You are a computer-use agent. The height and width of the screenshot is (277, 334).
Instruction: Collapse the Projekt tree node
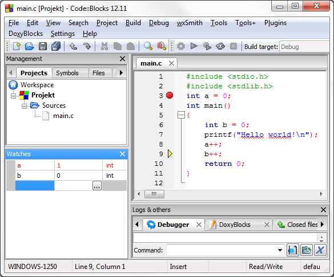pos(14,96)
